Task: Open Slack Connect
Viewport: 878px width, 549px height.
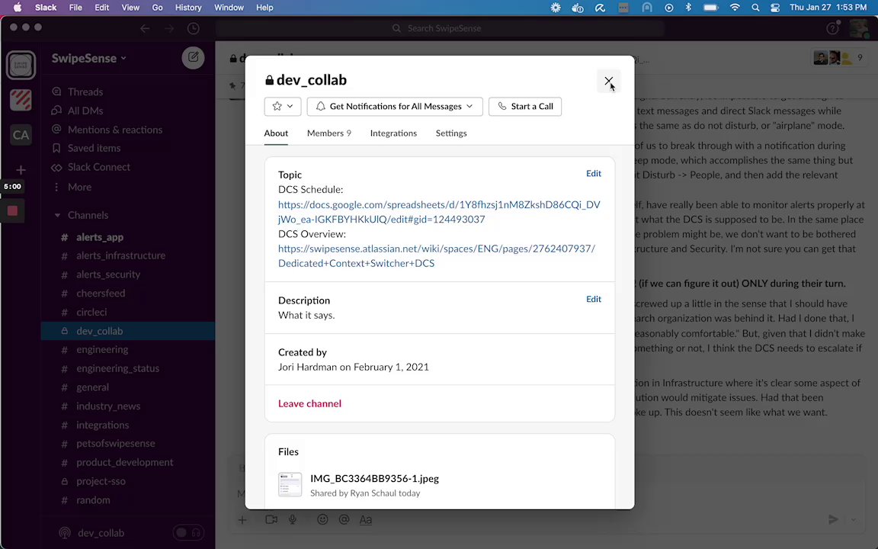Action: pos(98,167)
